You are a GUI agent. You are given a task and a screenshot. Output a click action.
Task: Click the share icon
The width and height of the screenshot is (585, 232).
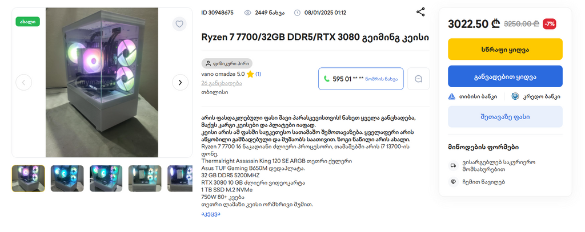[x=420, y=12]
